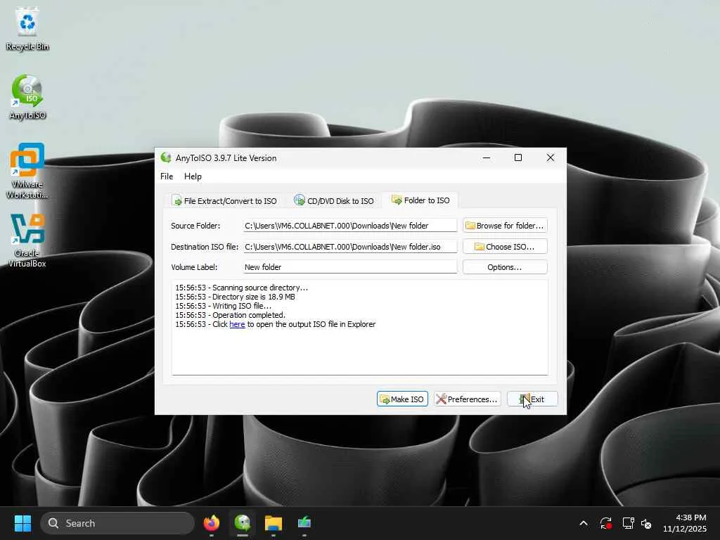Click the green monitor app taskbar icon
This screenshot has height=540, width=720.
304,523
